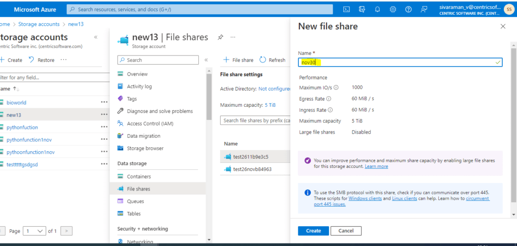Screen dimensions: 517x246
Task: Open more options ellipsis beside pin icon
Action: pos(233,37)
